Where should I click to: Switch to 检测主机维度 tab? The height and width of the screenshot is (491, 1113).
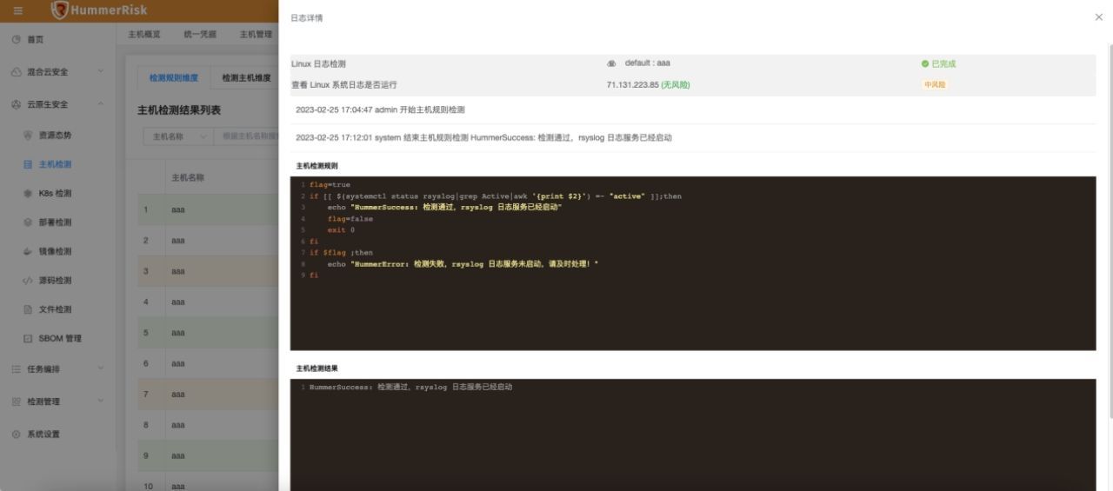246,78
